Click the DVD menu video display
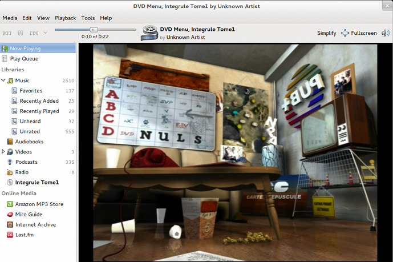The image size is (393, 262). (235, 152)
